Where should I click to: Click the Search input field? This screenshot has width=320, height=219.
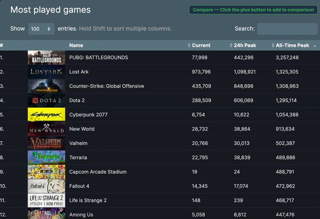pyautogui.click(x=287, y=29)
